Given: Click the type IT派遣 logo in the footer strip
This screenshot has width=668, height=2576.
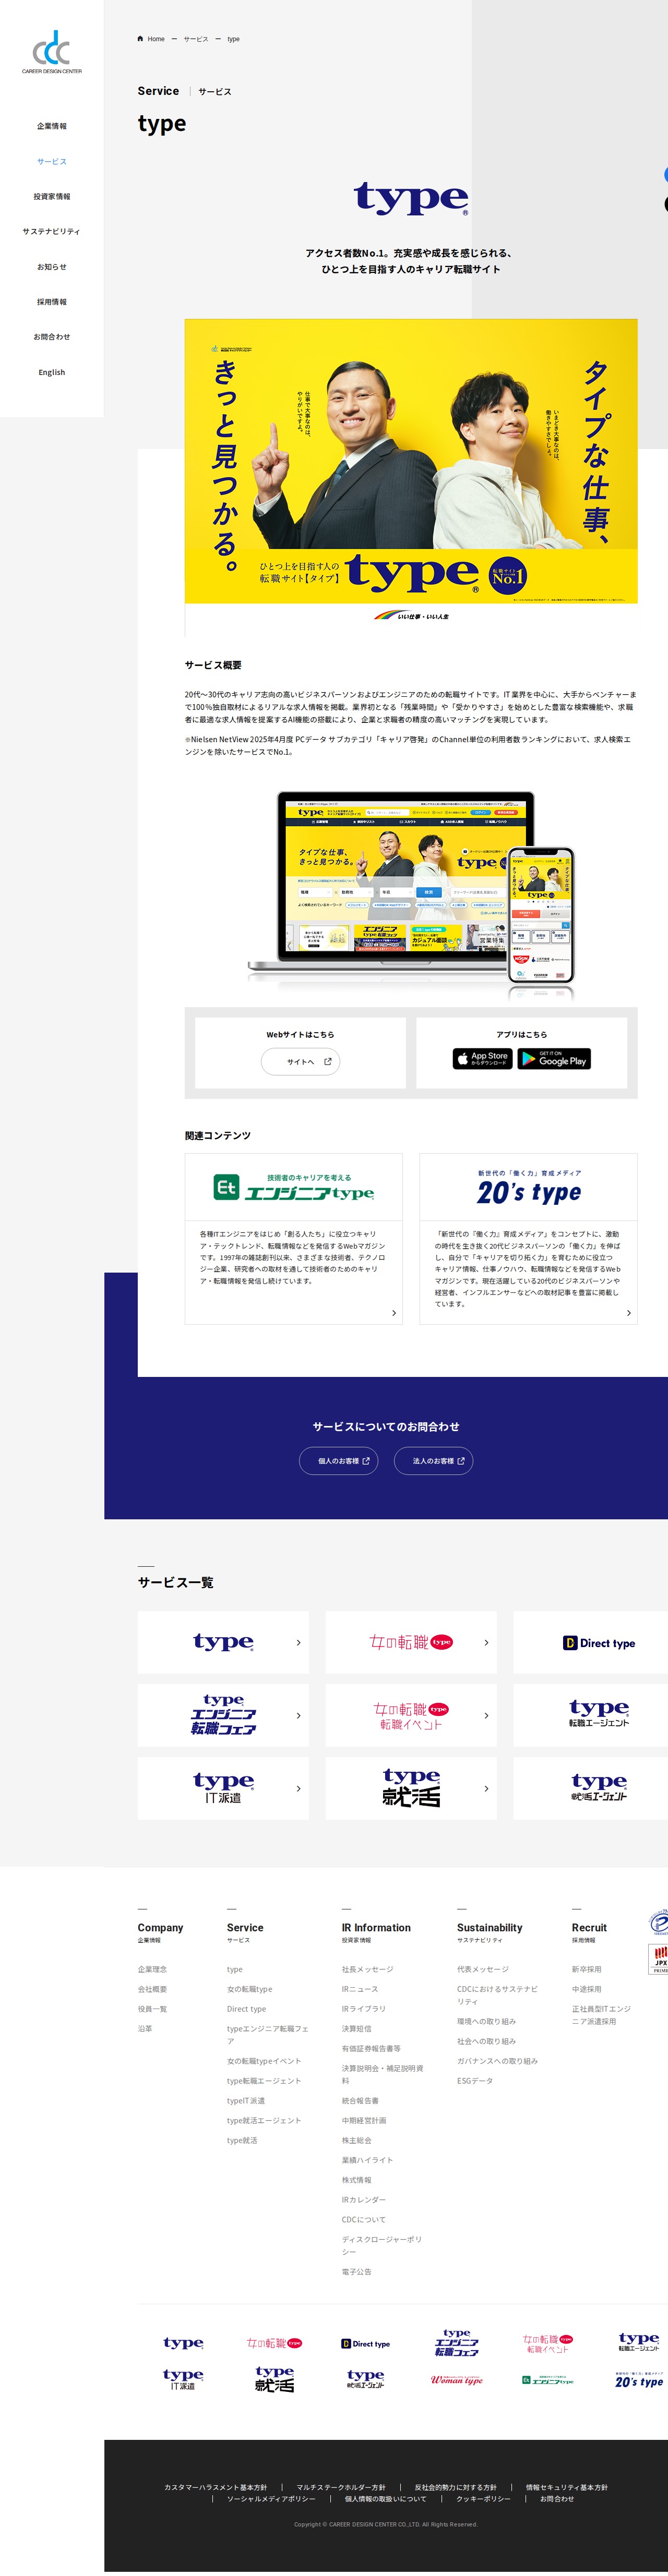Looking at the screenshot, I should pos(183,2379).
